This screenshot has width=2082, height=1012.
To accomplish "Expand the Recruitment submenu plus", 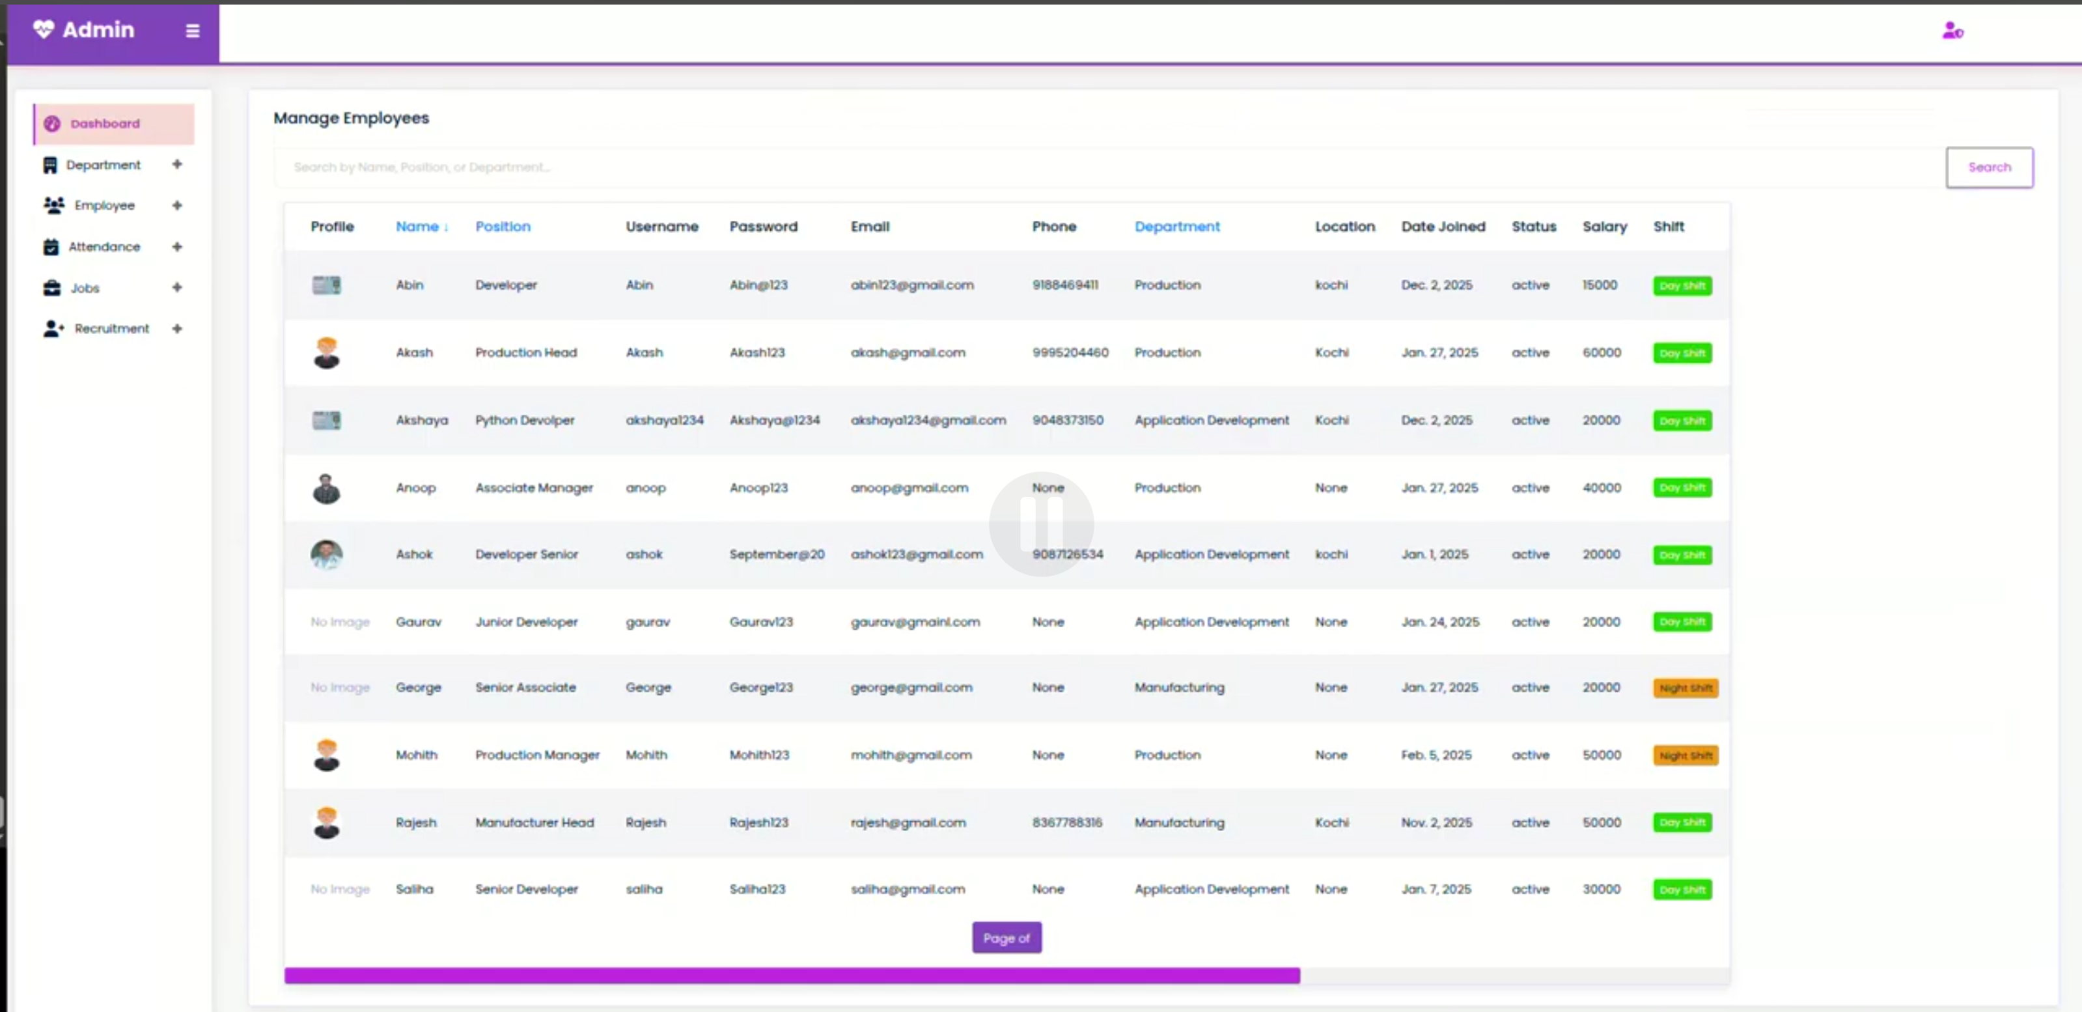I will (x=177, y=328).
